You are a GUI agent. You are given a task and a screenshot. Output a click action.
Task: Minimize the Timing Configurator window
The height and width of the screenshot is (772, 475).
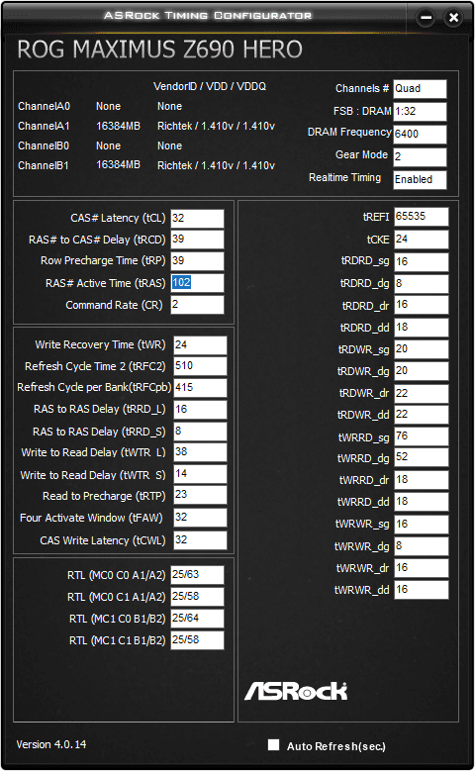(x=426, y=18)
